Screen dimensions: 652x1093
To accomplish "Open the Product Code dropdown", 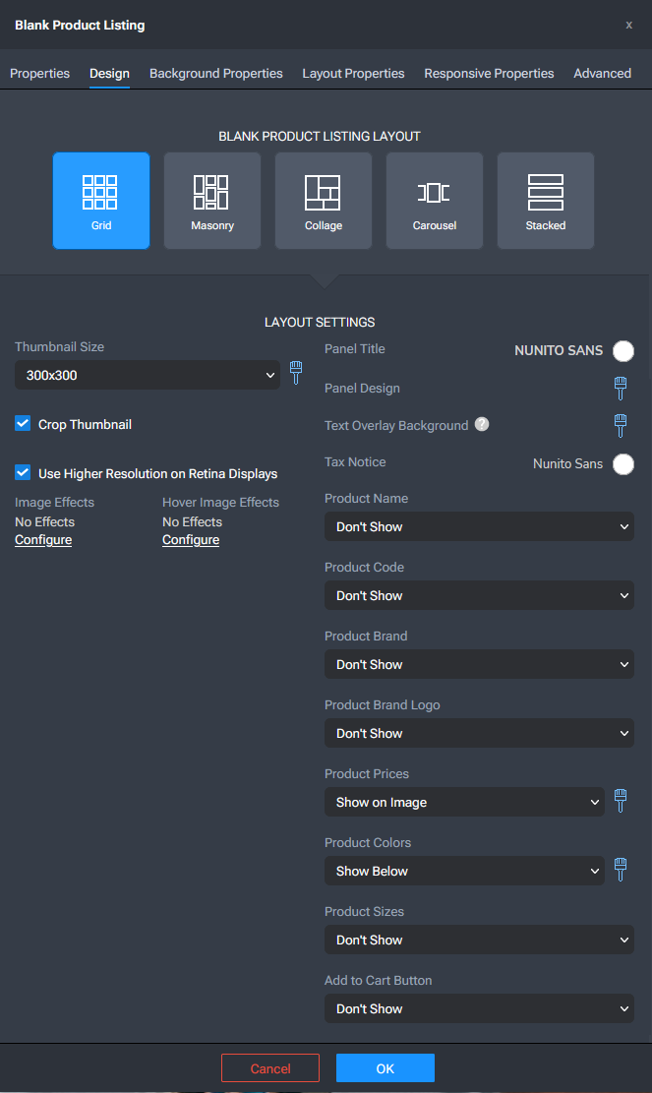I will (x=479, y=595).
